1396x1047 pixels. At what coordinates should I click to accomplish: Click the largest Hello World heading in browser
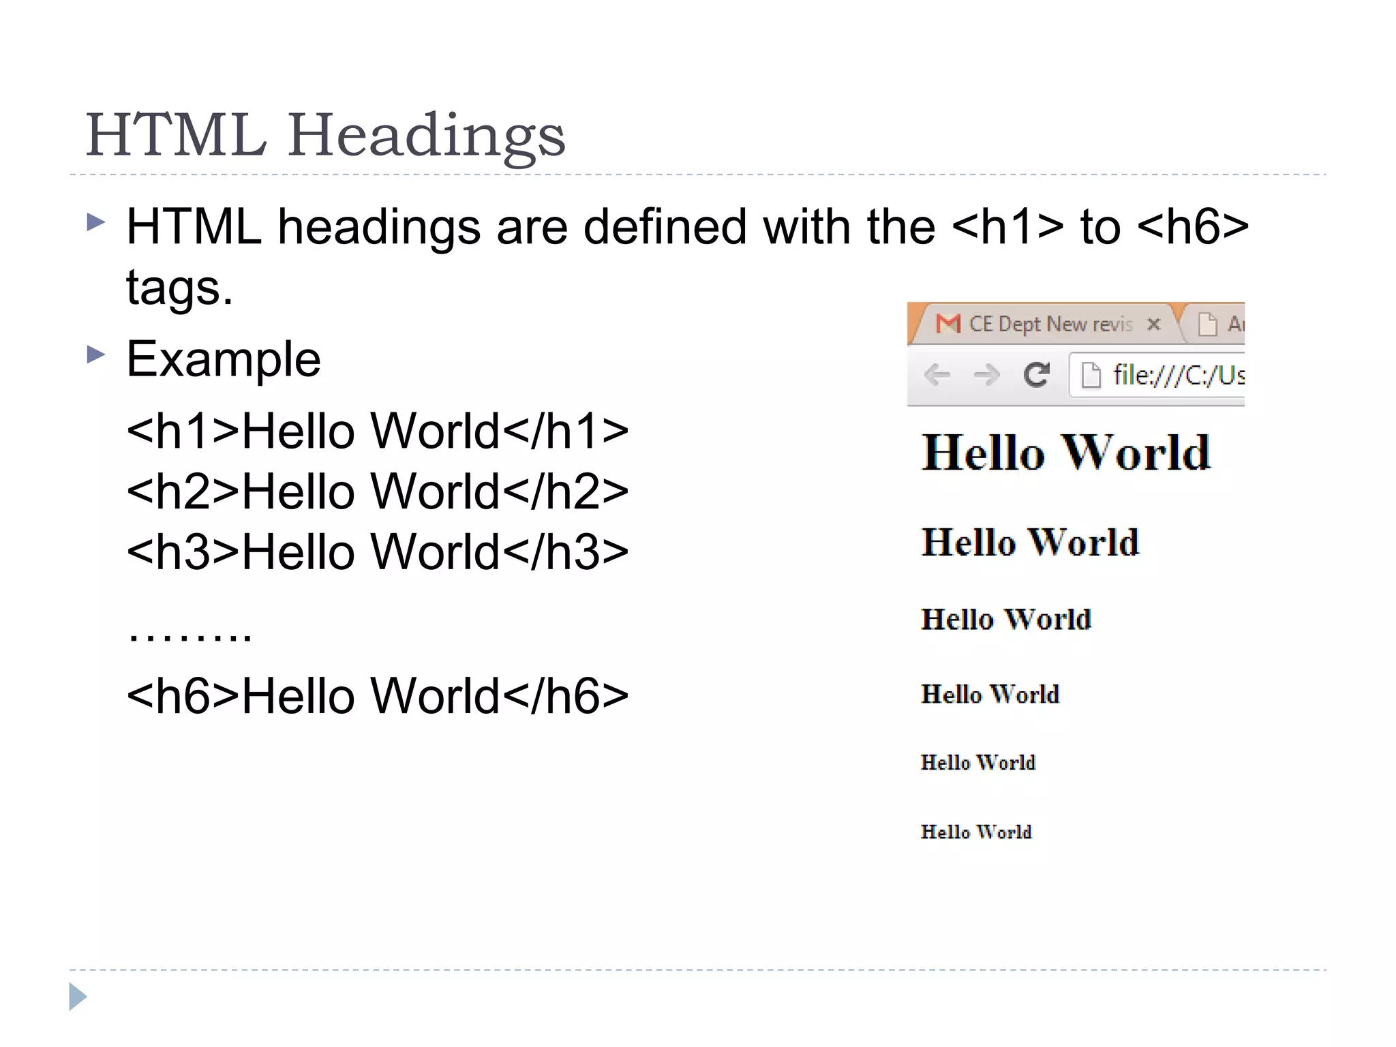[1066, 453]
